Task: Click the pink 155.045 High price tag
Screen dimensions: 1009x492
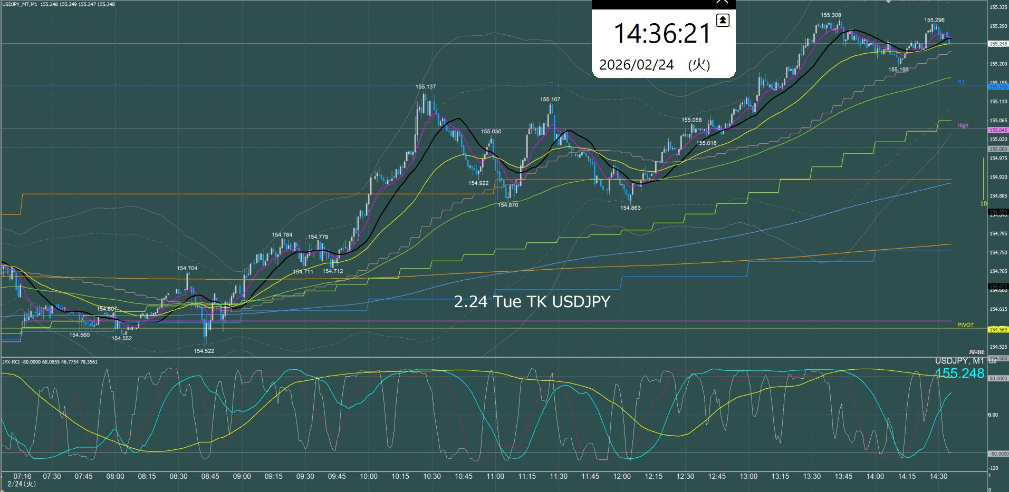Action: coord(998,130)
